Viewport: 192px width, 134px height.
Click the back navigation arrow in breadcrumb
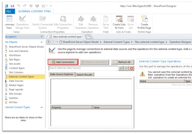[49, 42]
